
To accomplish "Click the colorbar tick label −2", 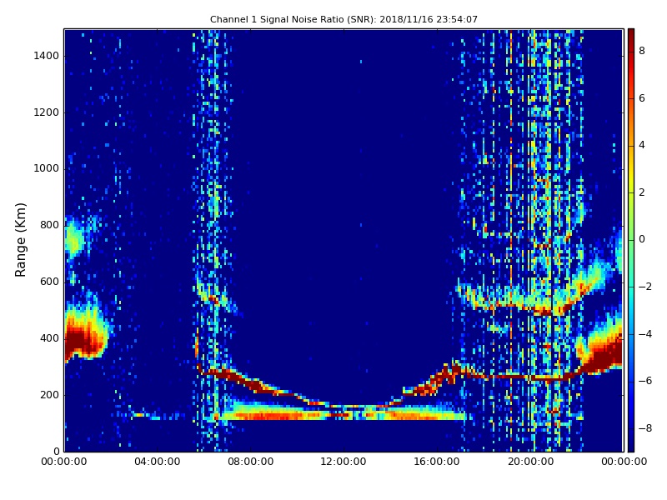I will coord(645,287).
